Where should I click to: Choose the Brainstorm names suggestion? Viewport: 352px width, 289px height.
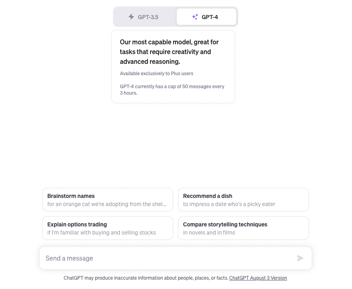pyautogui.click(x=107, y=200)
